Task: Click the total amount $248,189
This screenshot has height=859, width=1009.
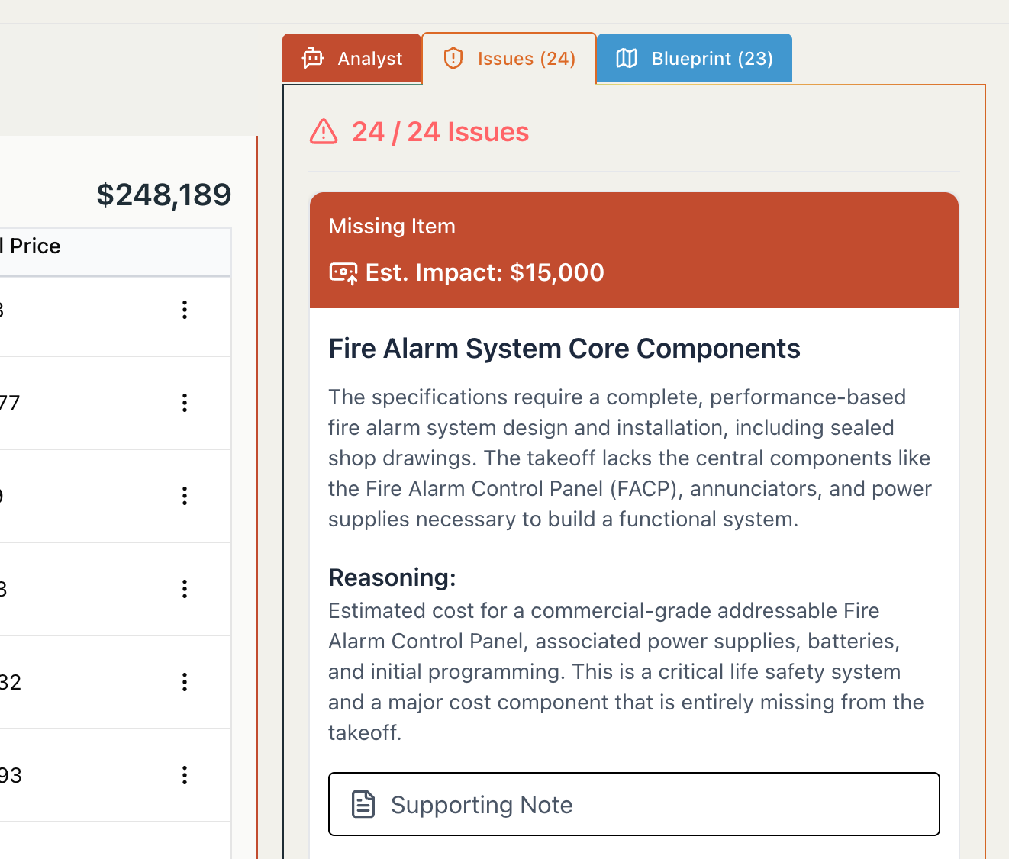Action: click(163, 194)
